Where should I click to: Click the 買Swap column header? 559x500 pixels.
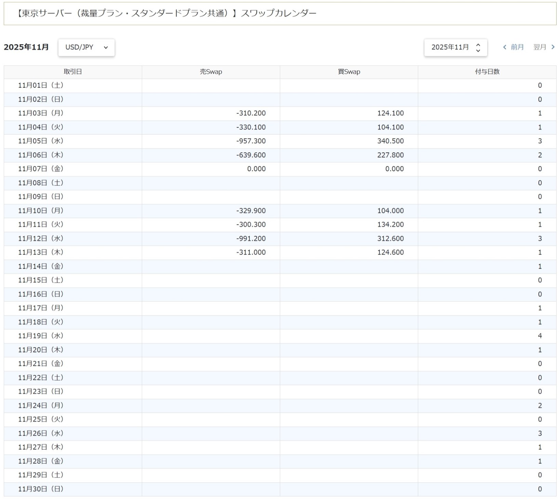349,72
